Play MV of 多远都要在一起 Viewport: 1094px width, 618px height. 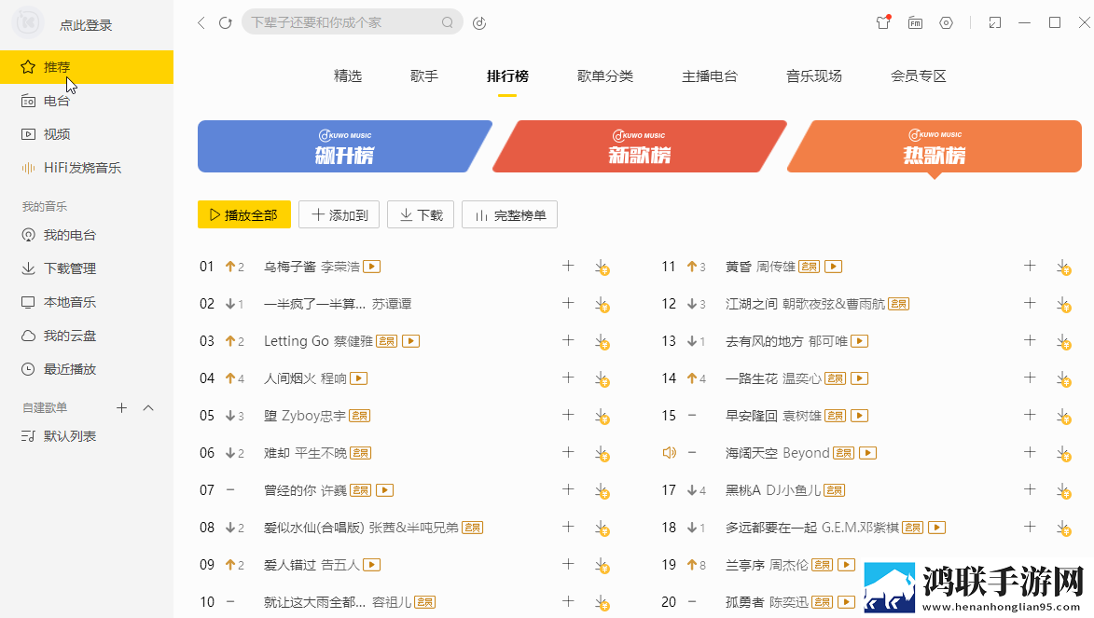pos(937,528)
